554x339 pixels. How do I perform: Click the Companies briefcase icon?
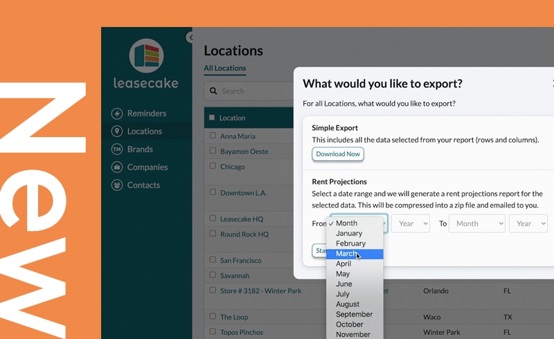click(117, 167)
